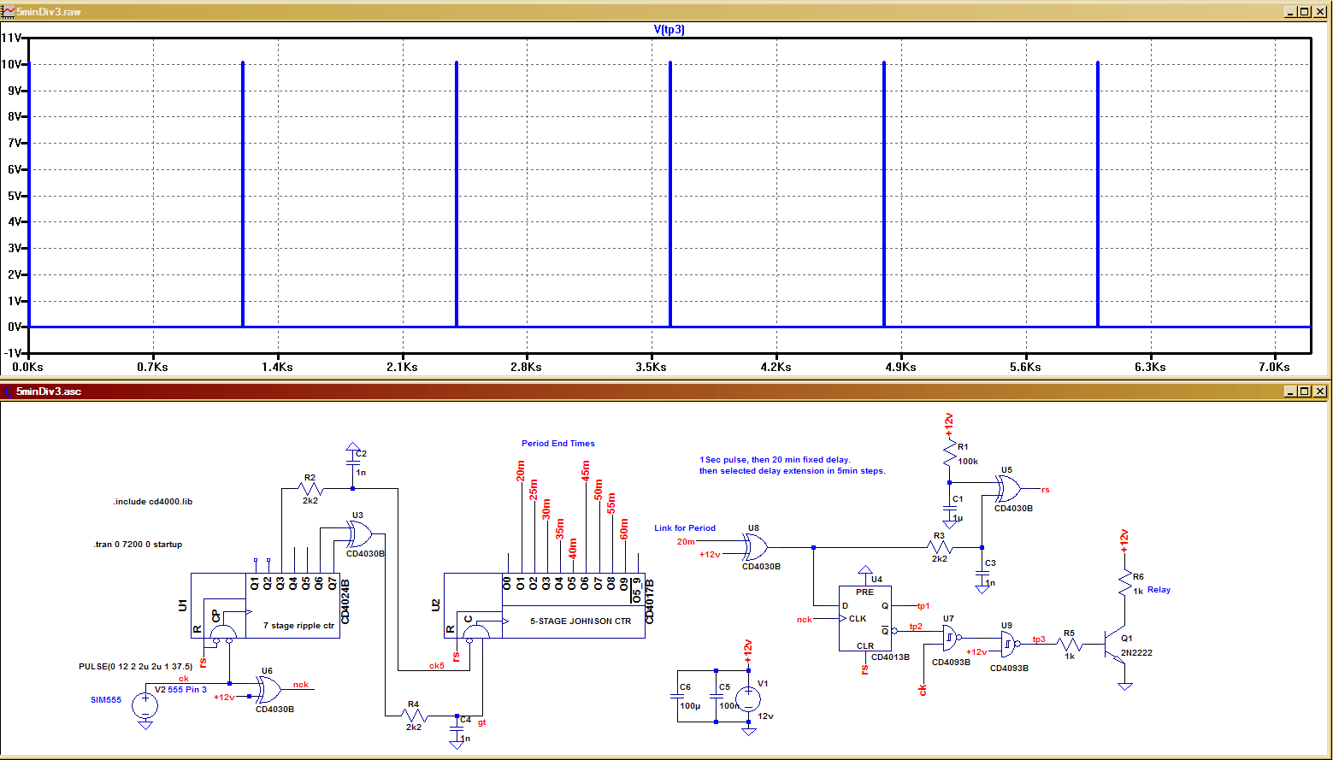Click the PULSE(0 12 2 2u 2u 1 37.5) text
1333x760 pixels.
pos(135,667)
